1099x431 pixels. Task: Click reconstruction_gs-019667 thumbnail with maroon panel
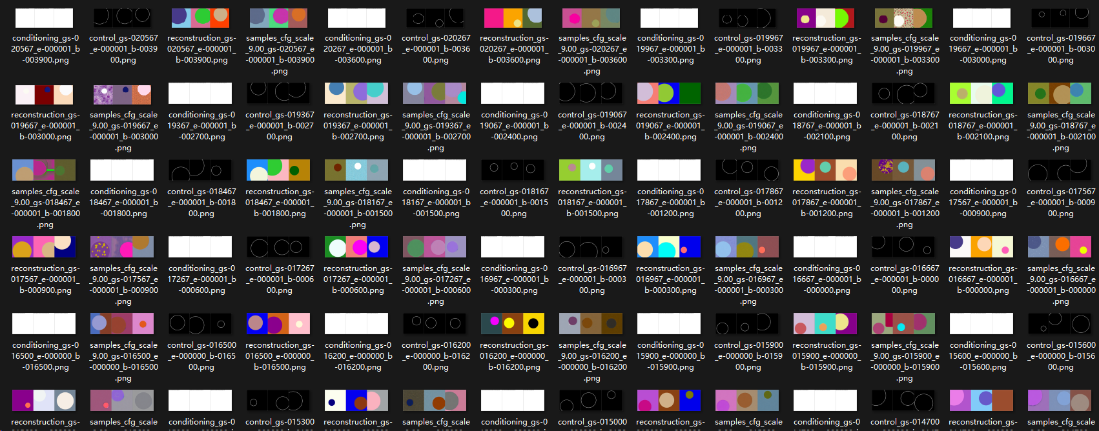[44, 94]
